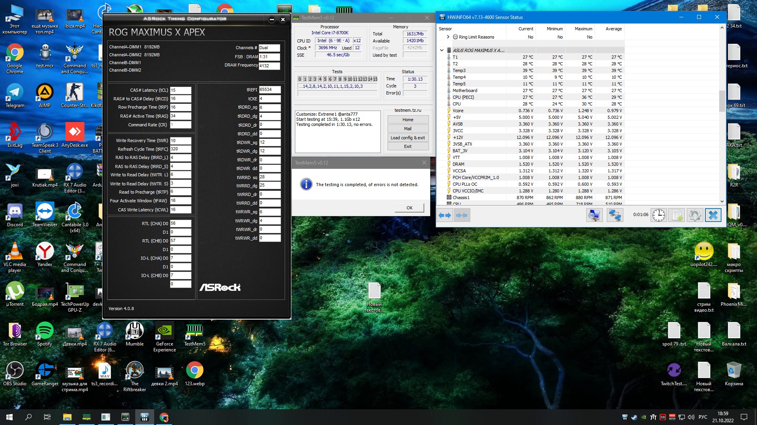The width and height of the screenshot is (757, 425).
Task: Click the log file sheet with plus icon
Action: tap(677, 215)
